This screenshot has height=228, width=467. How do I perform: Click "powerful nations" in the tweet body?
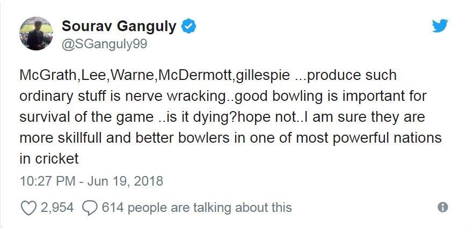tap(387, 138)
